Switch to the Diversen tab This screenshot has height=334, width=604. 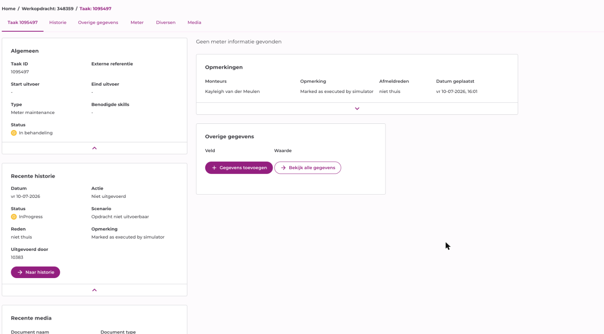coord(166,23)
